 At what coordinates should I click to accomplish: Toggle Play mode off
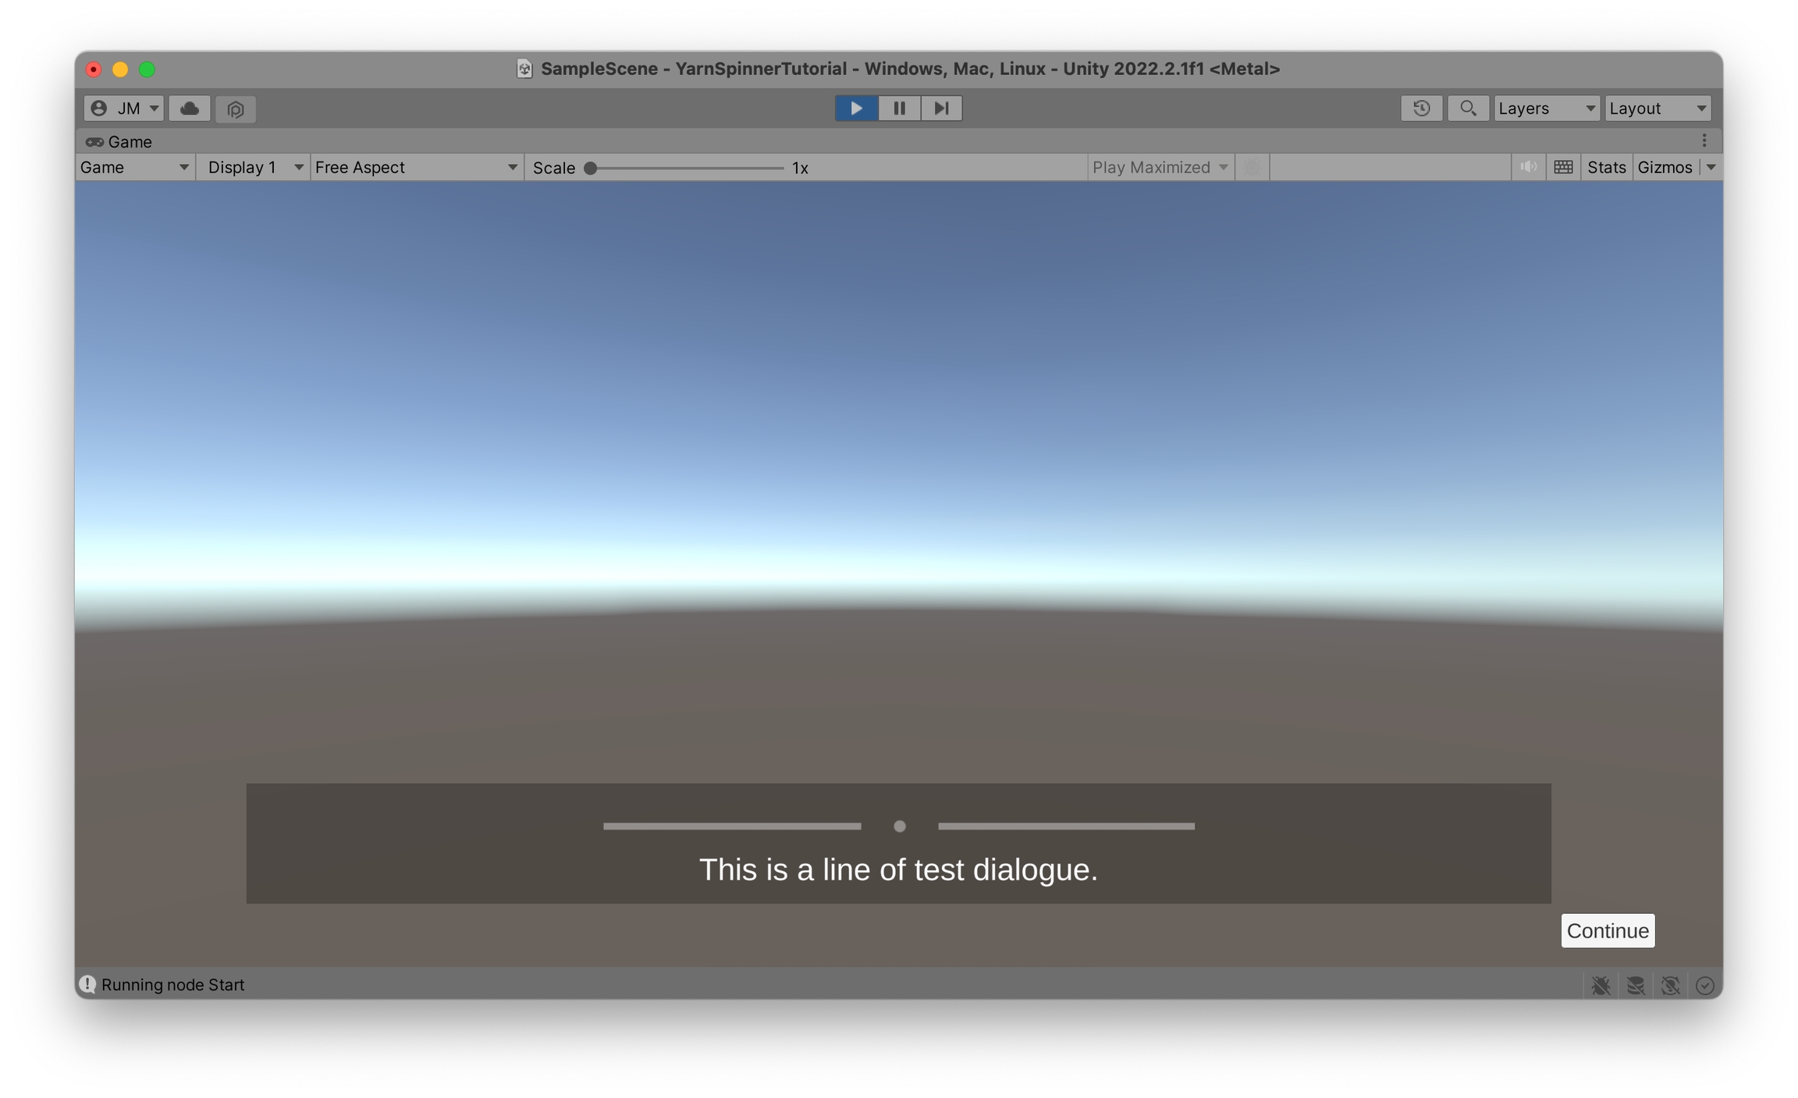[x=856, y=108]
